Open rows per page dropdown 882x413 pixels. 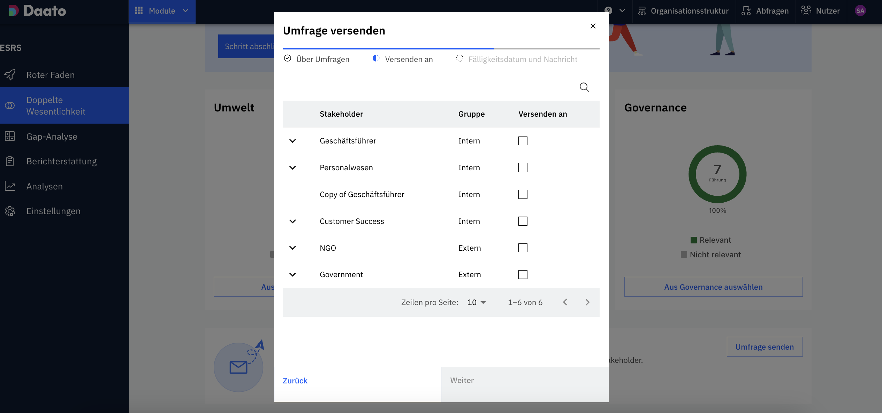(477, 302)
